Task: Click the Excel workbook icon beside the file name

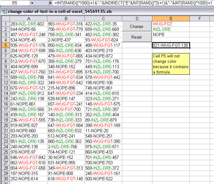Action: pos(4,11)
